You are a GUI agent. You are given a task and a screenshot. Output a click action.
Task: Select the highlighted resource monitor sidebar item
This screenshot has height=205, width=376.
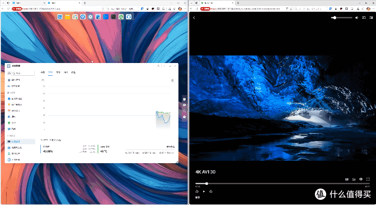coord(21,142)
